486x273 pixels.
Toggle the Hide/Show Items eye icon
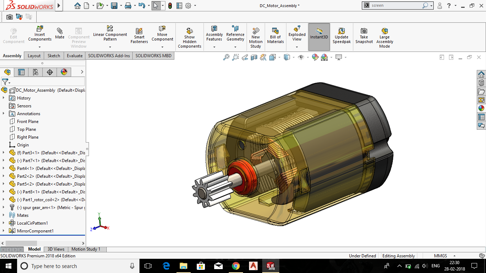coord(301,57)
